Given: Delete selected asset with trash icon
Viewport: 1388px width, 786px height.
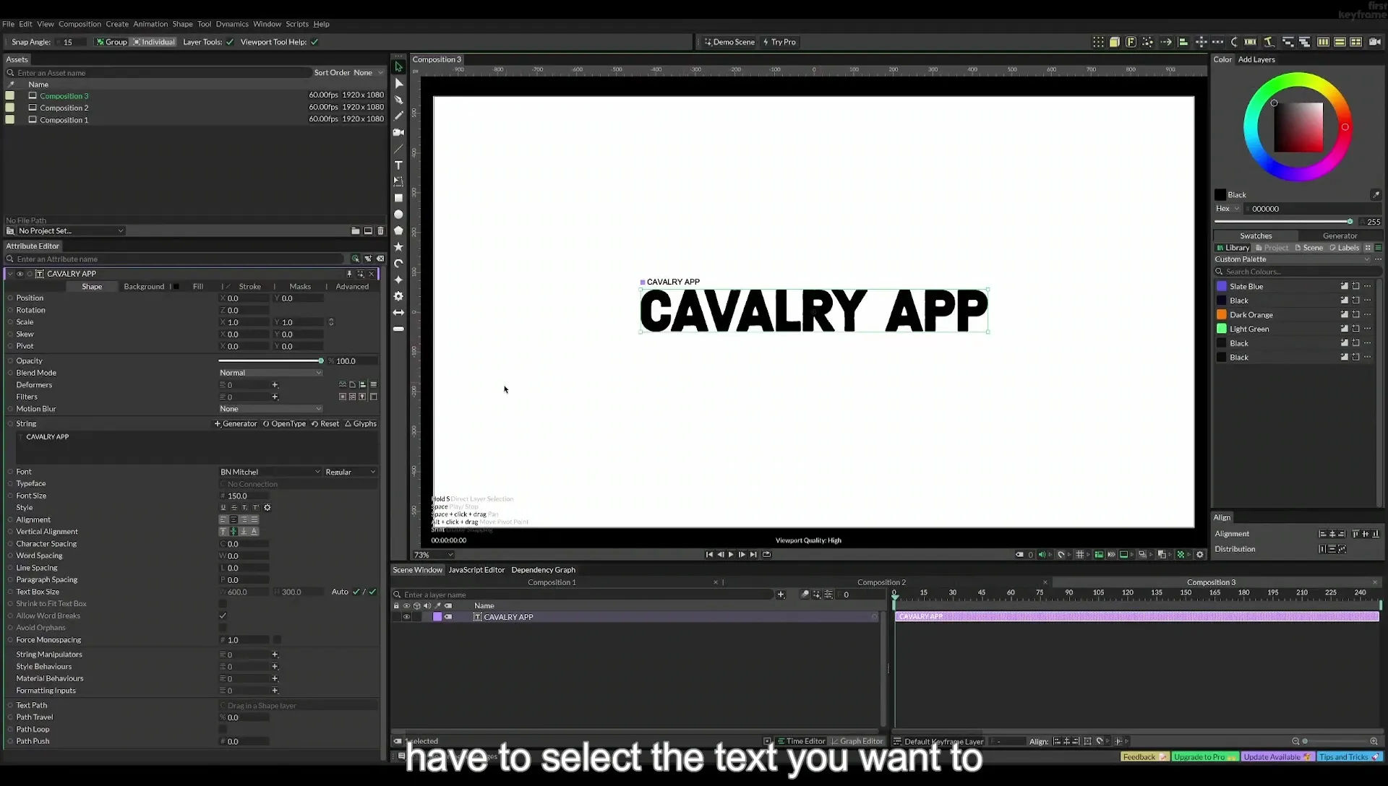Looking at the screenshot, I should (x=381, y=231).
